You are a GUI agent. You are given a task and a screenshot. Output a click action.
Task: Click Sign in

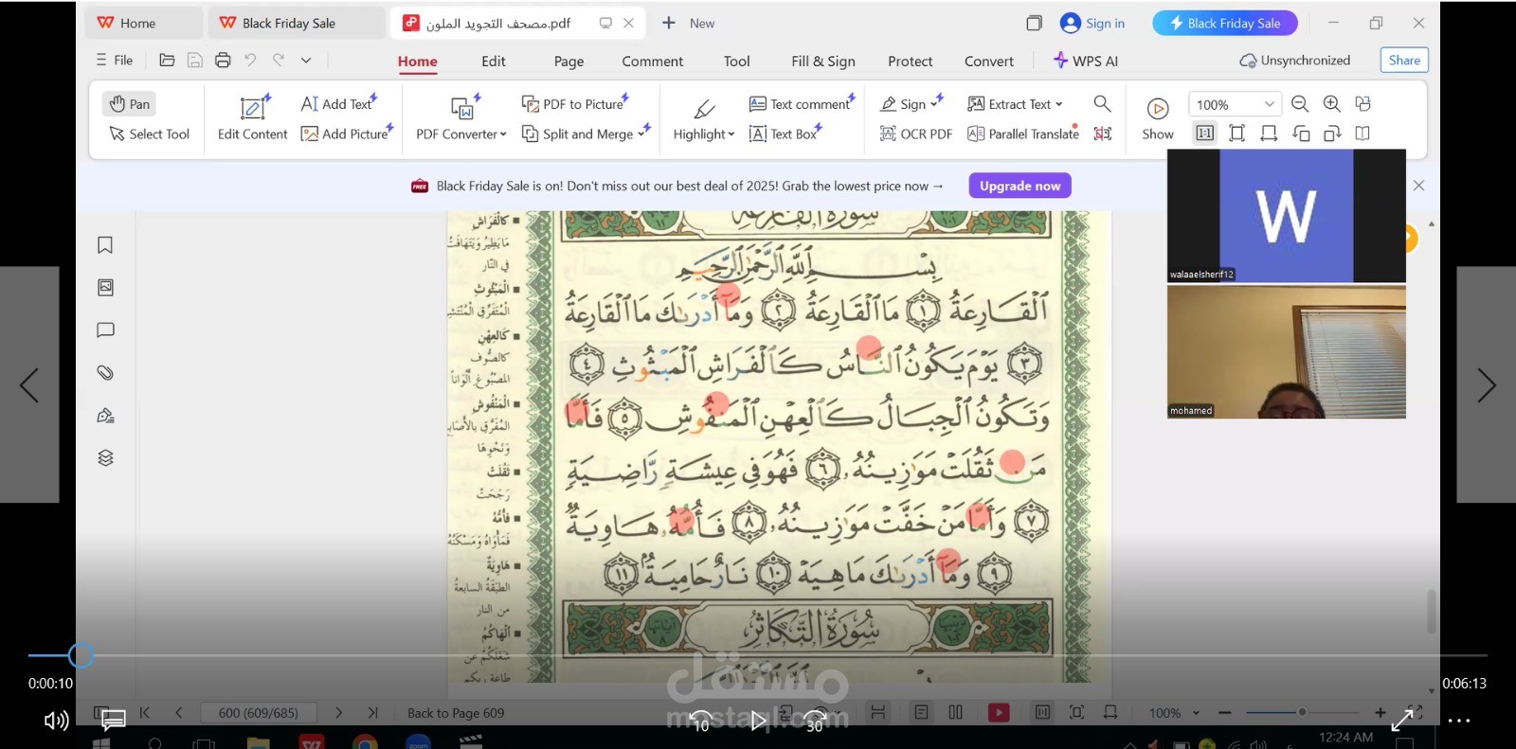1092,23
